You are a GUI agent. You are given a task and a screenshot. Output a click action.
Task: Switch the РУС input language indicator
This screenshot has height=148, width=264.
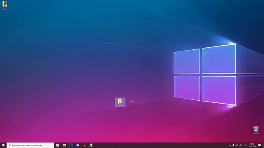coord(245,145)
